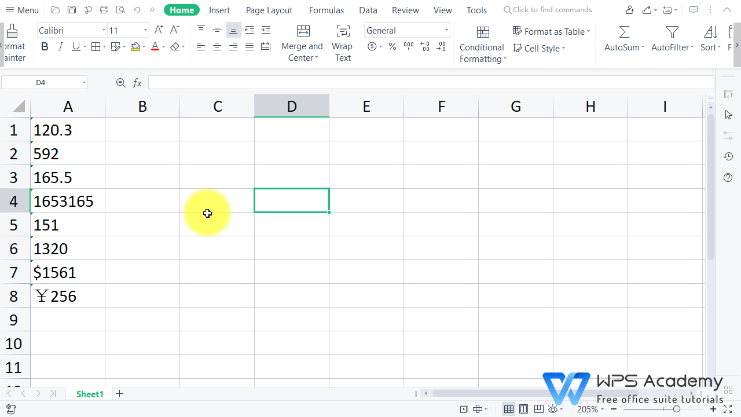Click Wrap Text button
The image size is (741, 417).
click(342, 43)
